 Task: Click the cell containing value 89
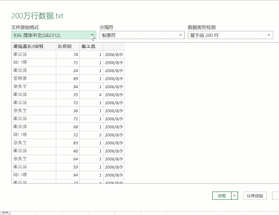pos(68,78)
